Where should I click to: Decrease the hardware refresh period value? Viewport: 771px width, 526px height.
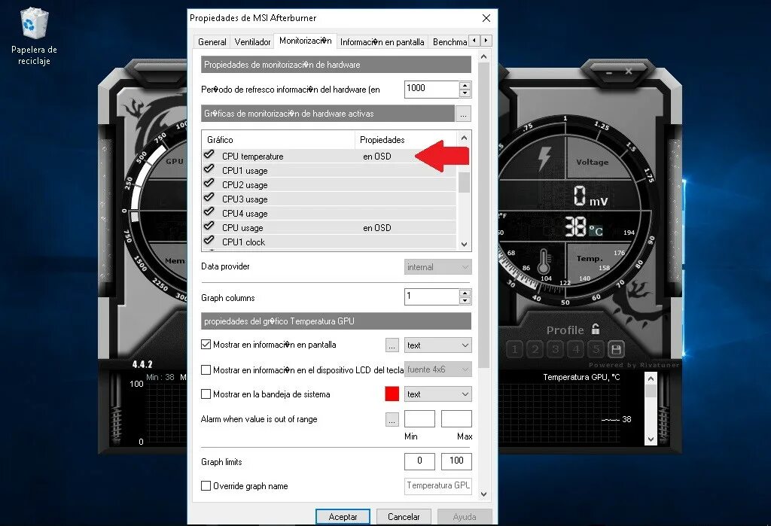(x=465, y=93)
